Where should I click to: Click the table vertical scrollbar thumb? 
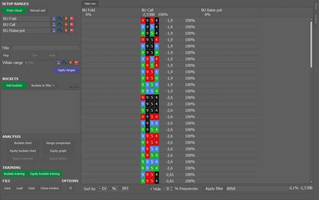[311, 44]
